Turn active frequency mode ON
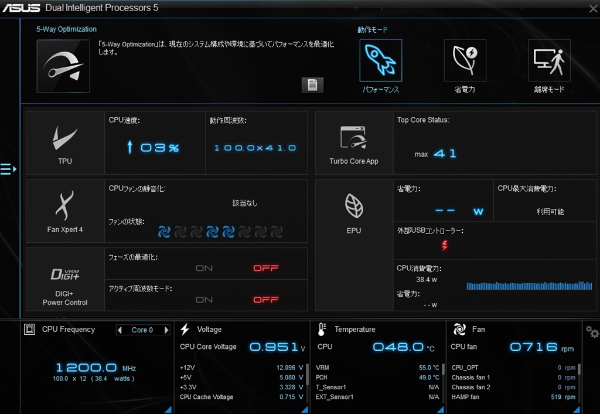The width and height of the screenshot is (600, 414). pyautogui.click(x=204, y=300)
